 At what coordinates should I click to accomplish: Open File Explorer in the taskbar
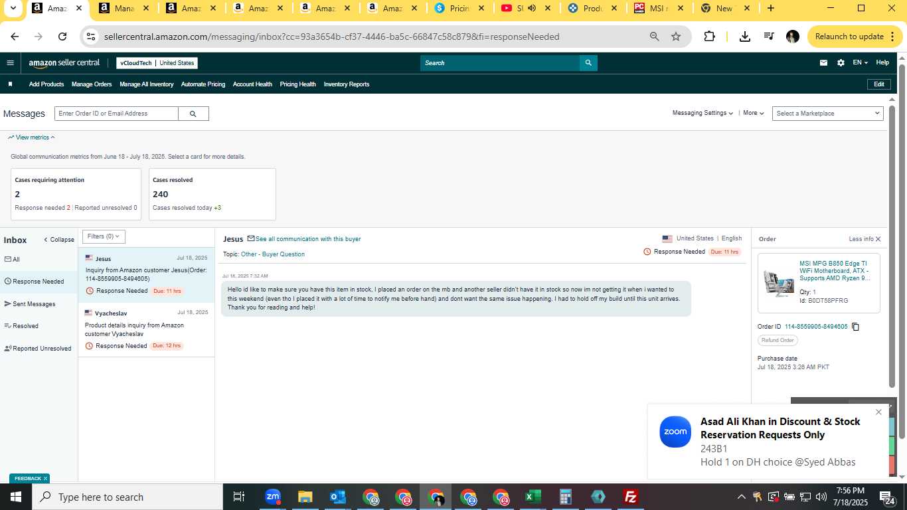click(305, 497)
